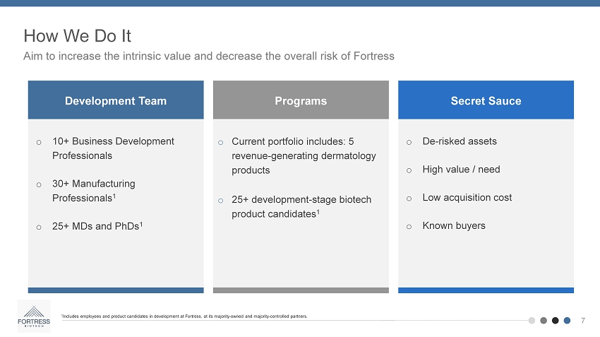Click the light gray pagination dot
Image resolution: width=600 pixels, height=337 pixels.
(x=532, y=320)
